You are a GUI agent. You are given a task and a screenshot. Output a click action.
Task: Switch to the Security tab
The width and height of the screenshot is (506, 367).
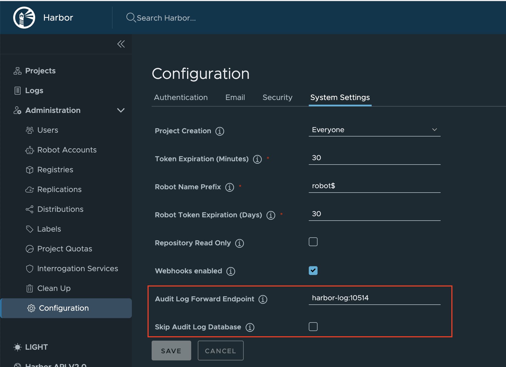(x=277, y=97)
